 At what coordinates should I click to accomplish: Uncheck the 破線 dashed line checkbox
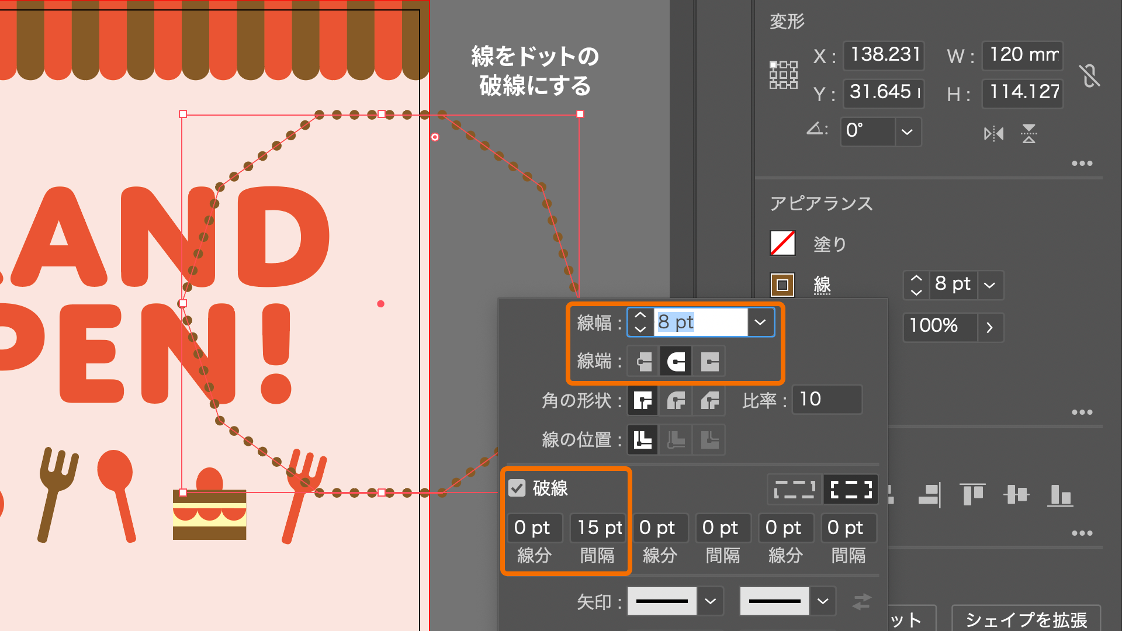coord(517,488)
